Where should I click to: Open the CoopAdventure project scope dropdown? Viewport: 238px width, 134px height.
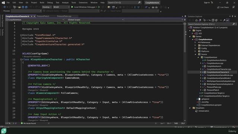pos(35,20)
